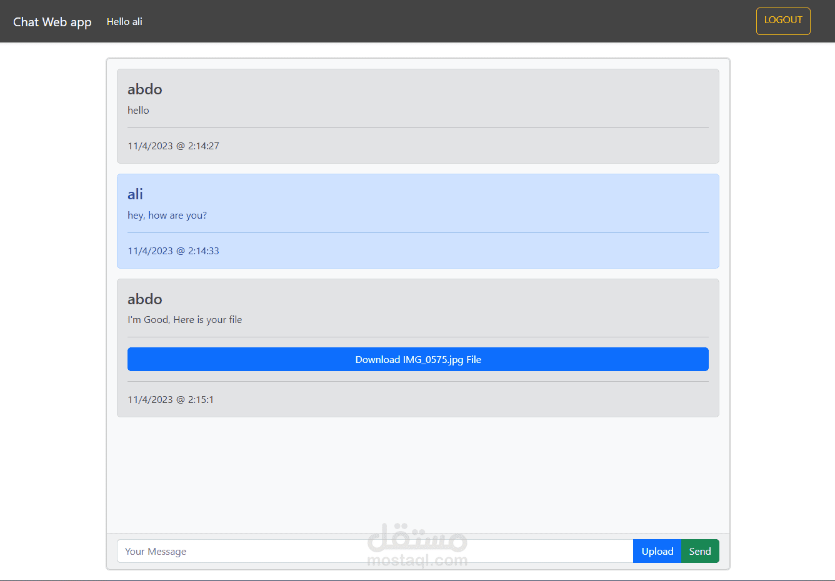
Task: Select the ali sender name
Action: (135, 194)
